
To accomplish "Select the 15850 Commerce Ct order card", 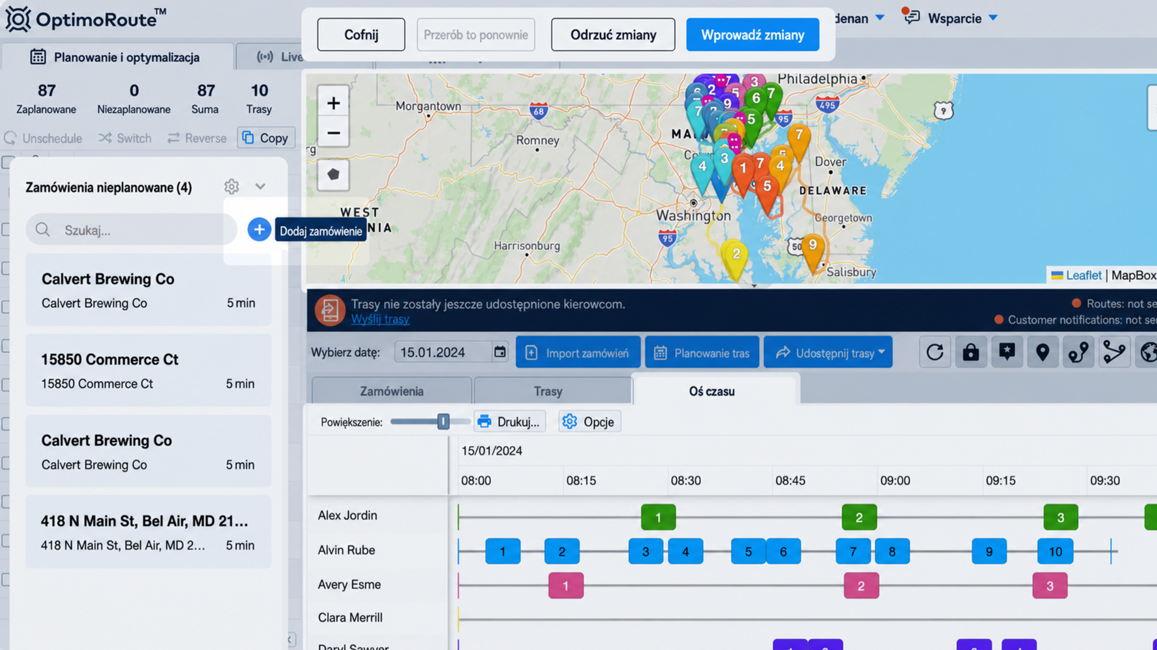I will pos(148,370).
